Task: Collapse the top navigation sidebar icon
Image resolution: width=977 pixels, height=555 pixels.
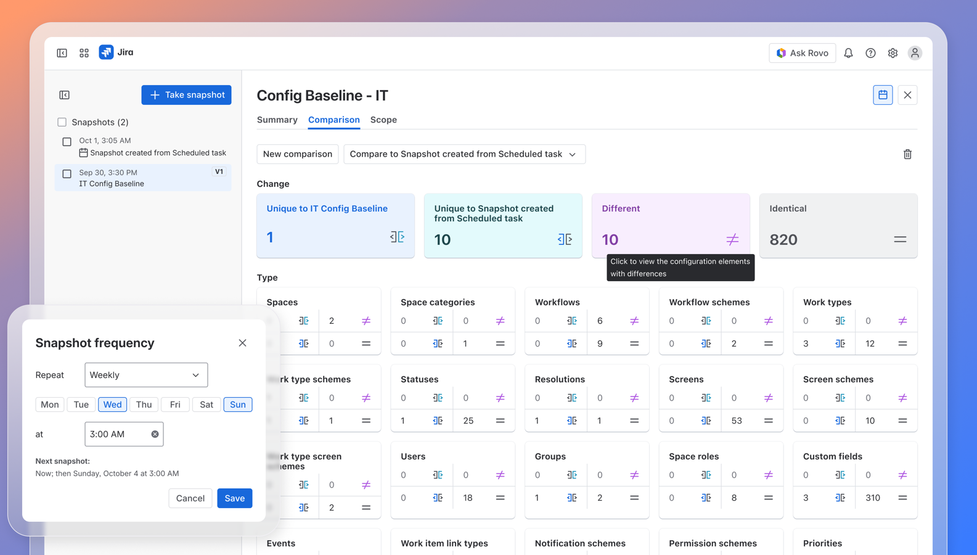Action: pyautogui.click(x=62, y=53)
